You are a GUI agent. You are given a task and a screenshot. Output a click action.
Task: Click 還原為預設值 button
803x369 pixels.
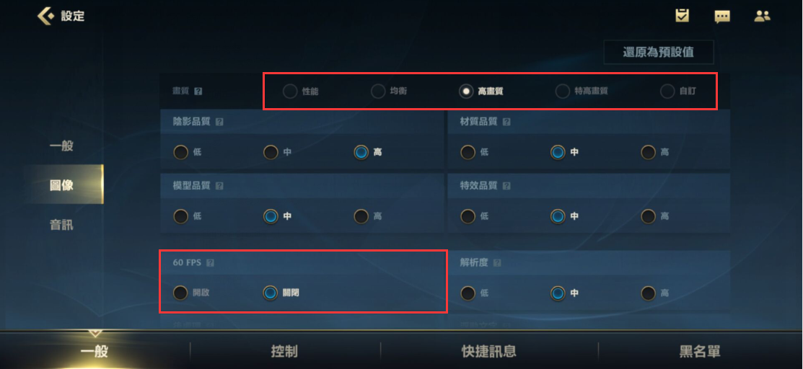(x=659, y=52)
